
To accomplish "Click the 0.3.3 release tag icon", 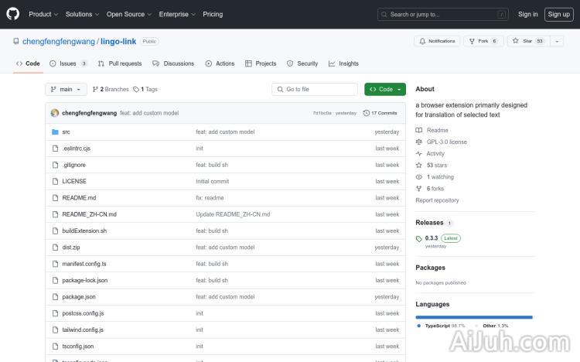I will 419,238.
